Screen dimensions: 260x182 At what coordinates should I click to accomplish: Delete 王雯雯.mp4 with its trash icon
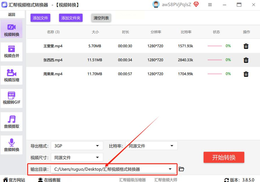point(246,46)
